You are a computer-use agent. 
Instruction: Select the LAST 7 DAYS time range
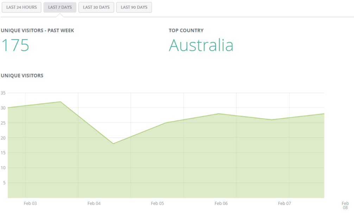pyautogui.click(x=59, y=7)
